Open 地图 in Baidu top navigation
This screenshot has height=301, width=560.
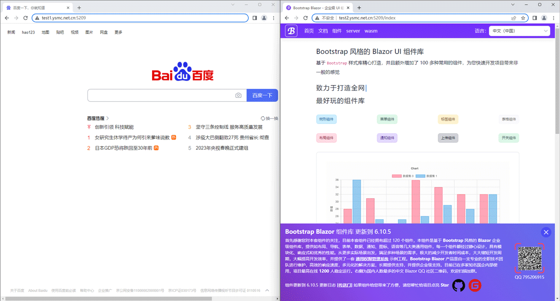[45, 32]
